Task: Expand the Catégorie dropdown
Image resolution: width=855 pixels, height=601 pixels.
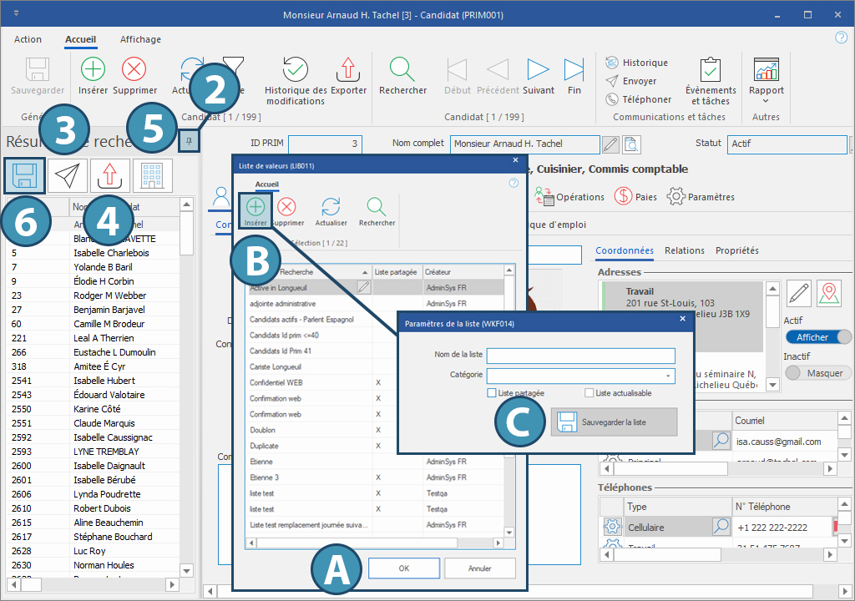Action: (x=668, y=376)
